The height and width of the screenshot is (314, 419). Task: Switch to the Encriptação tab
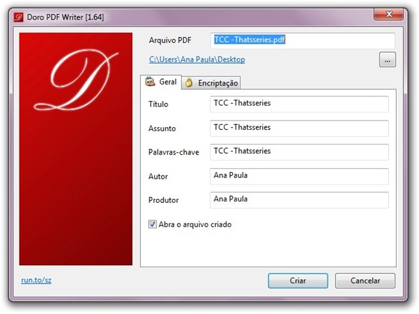[211, 83]
